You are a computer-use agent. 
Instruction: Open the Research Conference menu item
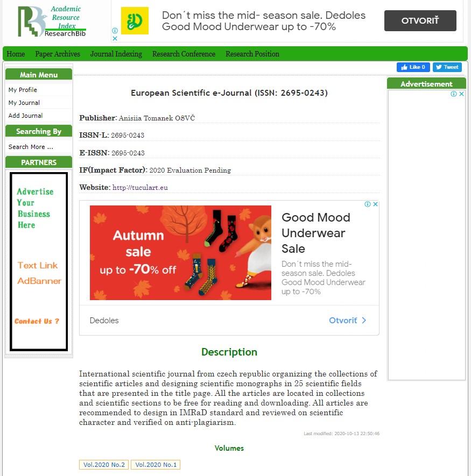pyautogui.click(x=184, y=54)
